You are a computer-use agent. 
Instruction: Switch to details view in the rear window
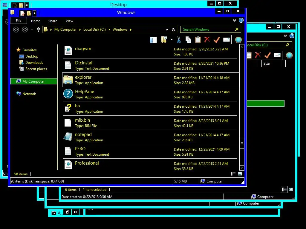(x=284, y=189)
